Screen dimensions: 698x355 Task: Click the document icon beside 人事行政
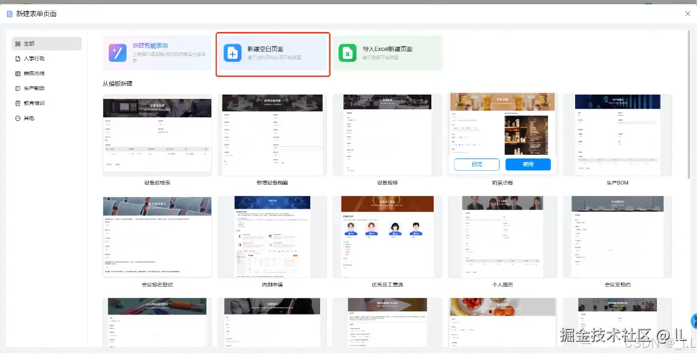(18, 59)
